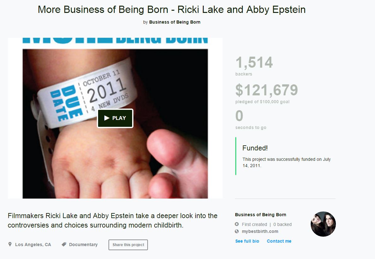The height and width of the screenshot is (259, 375).
Task: Open the See full bio link
Action: tap(247, 241)
